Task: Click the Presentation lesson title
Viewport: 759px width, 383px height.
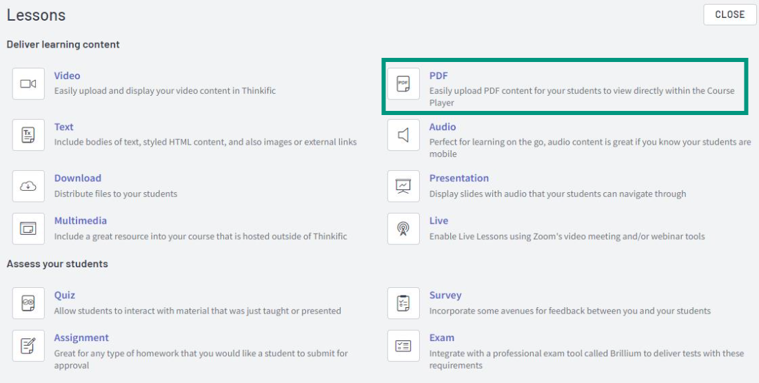Action: click(x=459, y=178)
